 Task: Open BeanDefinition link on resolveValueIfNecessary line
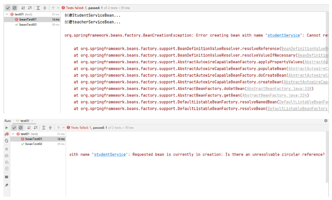313,55
